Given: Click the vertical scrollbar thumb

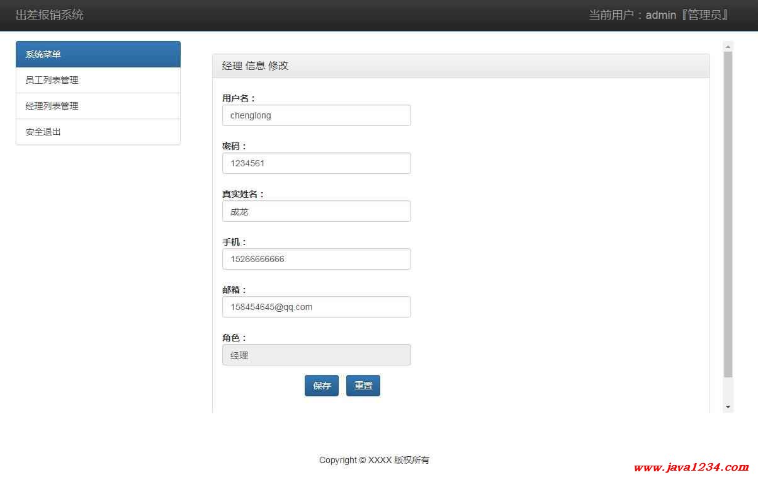Looking at the screenshot, I should click(x=728, y=214).
